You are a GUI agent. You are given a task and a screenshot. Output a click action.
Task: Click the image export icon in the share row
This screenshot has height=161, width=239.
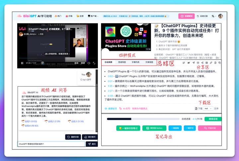[206, 63]
